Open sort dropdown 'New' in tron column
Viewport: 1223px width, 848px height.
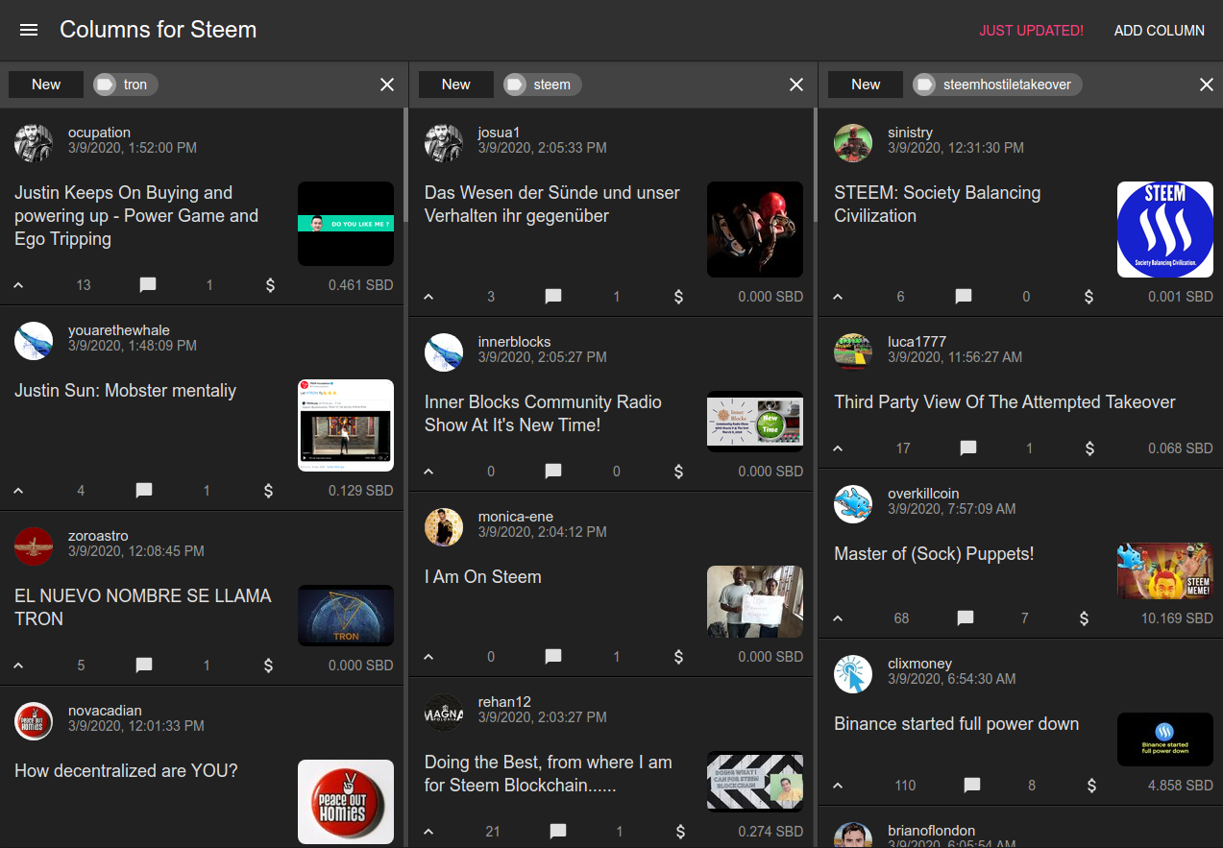pyautogui.click(x=46, y=85)
